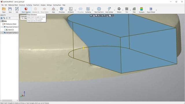The height and width of the screenshot is (104, 185).
Task: Open the Compare deviation tool
Action: pyautogui.click(x=141, y=10)
